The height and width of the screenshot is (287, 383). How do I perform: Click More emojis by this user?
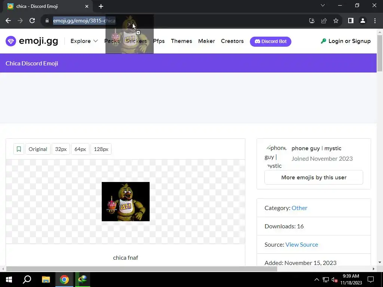pyautogui.click(x=314, y=178)
